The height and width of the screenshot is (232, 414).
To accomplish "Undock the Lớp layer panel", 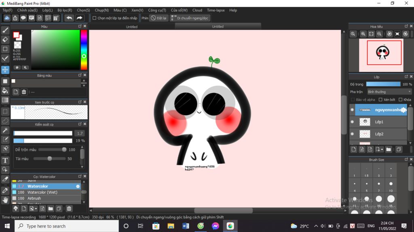I will (x=406, y=77).
